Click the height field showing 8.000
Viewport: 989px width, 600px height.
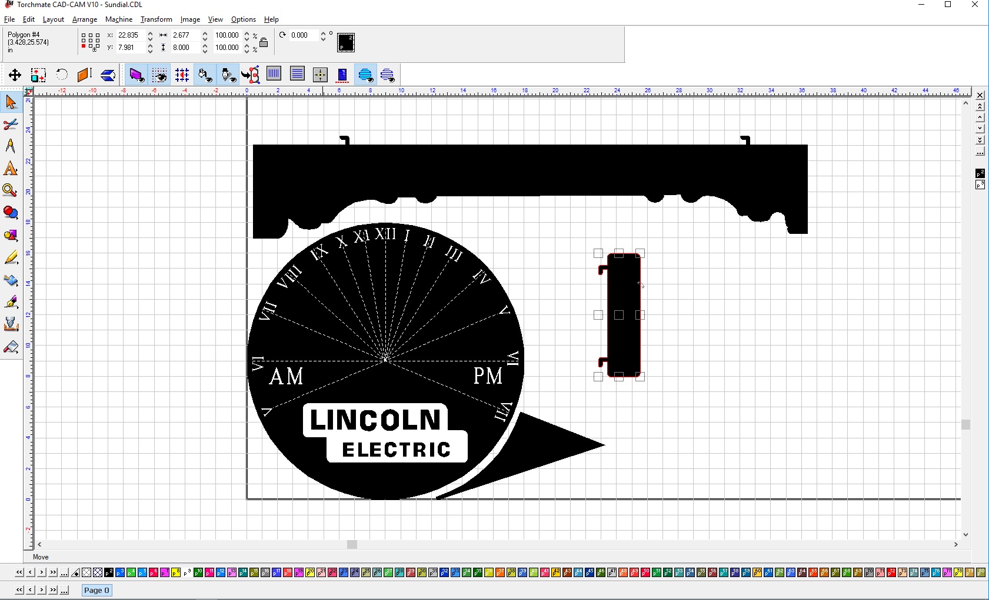tap(185, 48)
